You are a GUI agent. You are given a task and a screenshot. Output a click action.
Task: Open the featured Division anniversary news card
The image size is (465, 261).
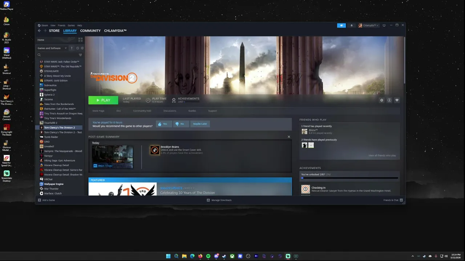click(x=190, y=186)
